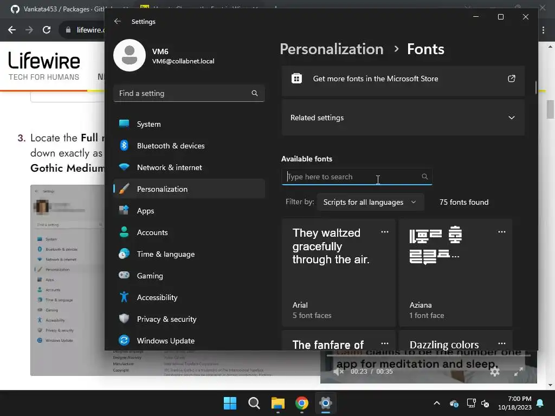Unmute the video in the Lifewire page
The width and height of the screenshot is (555, 416).
pyautogui.click(x=338, y=372)
